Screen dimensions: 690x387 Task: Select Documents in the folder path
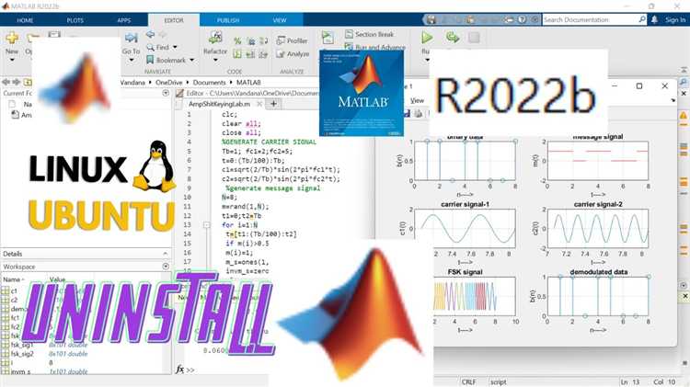click(209, 82)
